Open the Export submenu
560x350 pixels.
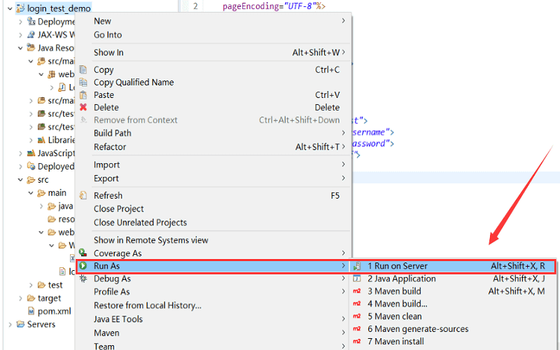click(213, 178)
